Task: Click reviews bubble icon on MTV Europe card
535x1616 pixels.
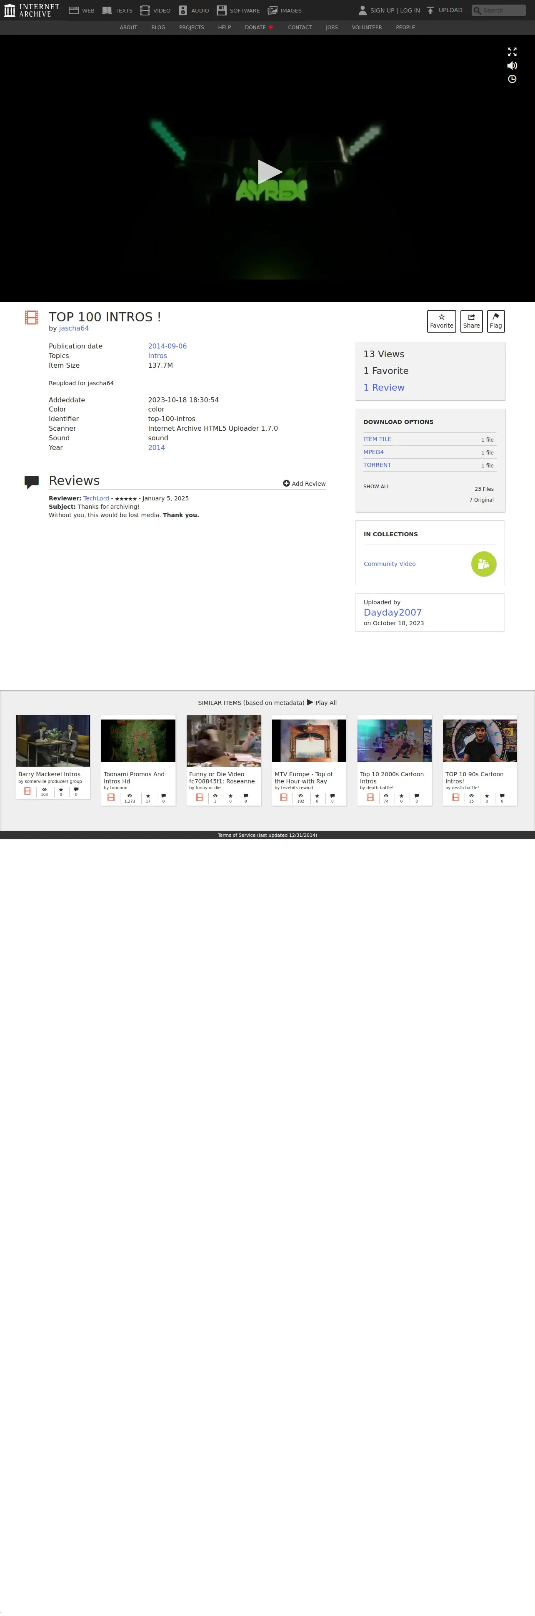Action: tap(332, 795)
